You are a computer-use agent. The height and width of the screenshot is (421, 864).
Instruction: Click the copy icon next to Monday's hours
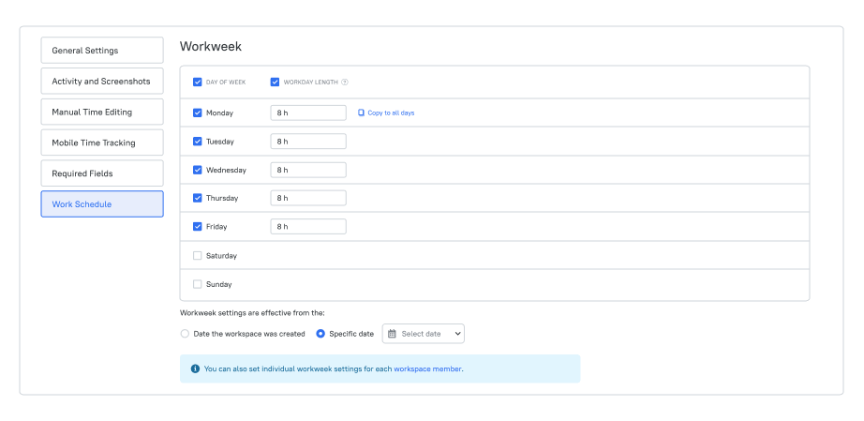coord(361,113)
